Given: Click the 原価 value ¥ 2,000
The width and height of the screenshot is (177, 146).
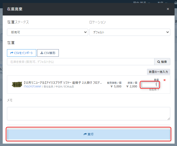Looking at the screenshot, I should (132, 86).
